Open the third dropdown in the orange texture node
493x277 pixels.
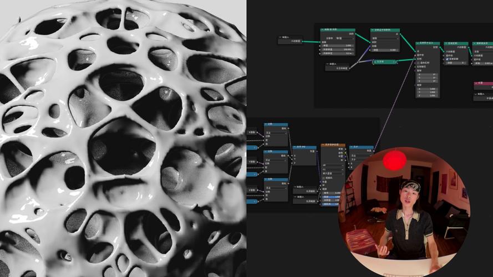point(333,173)
